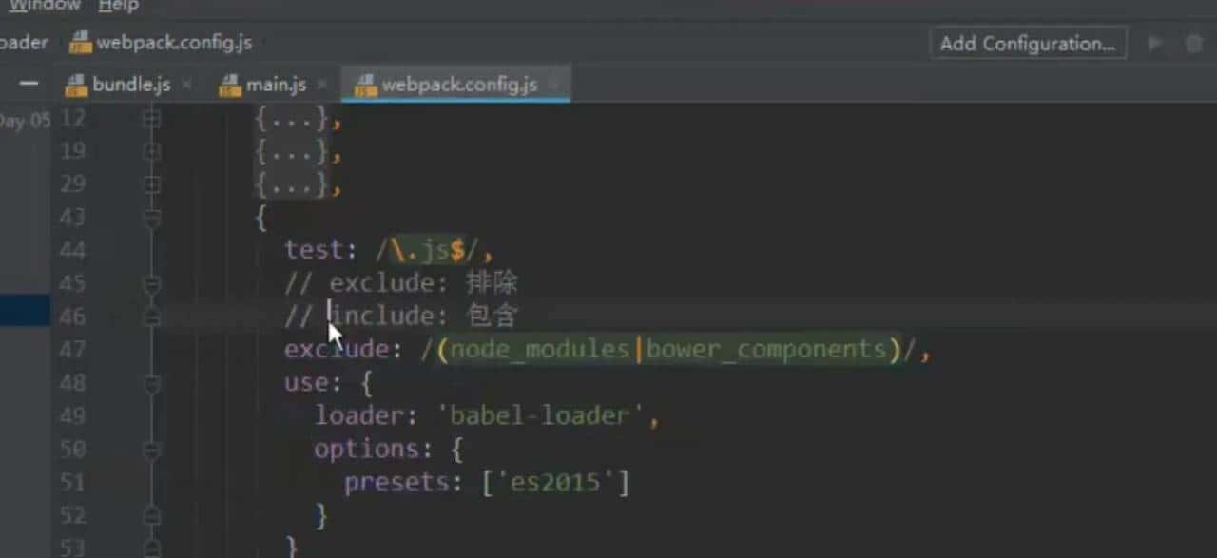Close the bundle.js tab using its x
1217x558 pixels.
click(x=187, y=84)
